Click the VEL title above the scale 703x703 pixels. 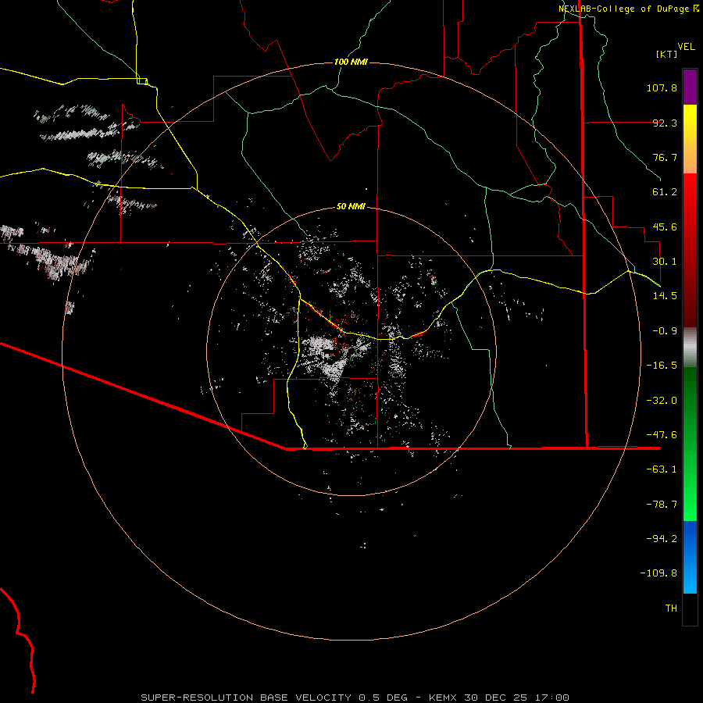tap(686, 47)
